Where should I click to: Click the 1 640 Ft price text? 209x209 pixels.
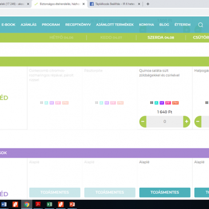pos(165,112)
